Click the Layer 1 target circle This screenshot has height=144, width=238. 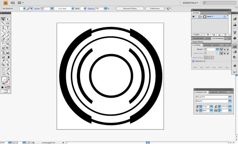225,17
